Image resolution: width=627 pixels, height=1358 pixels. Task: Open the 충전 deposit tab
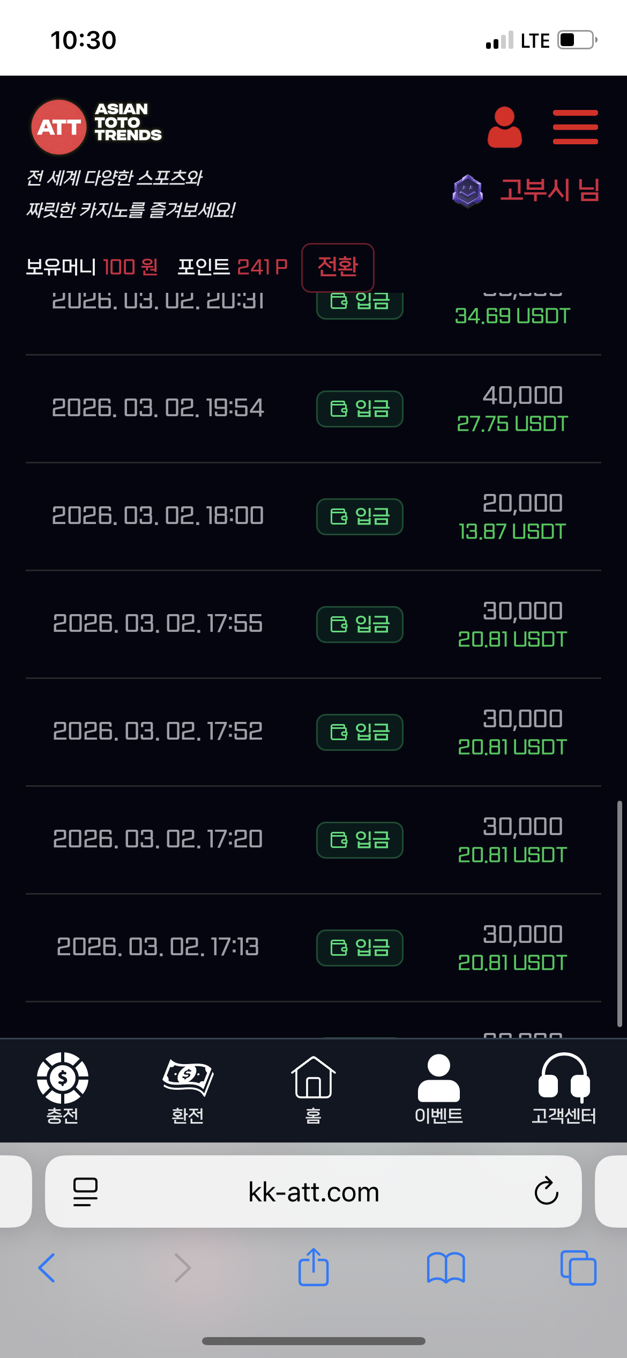point(63,1089)
